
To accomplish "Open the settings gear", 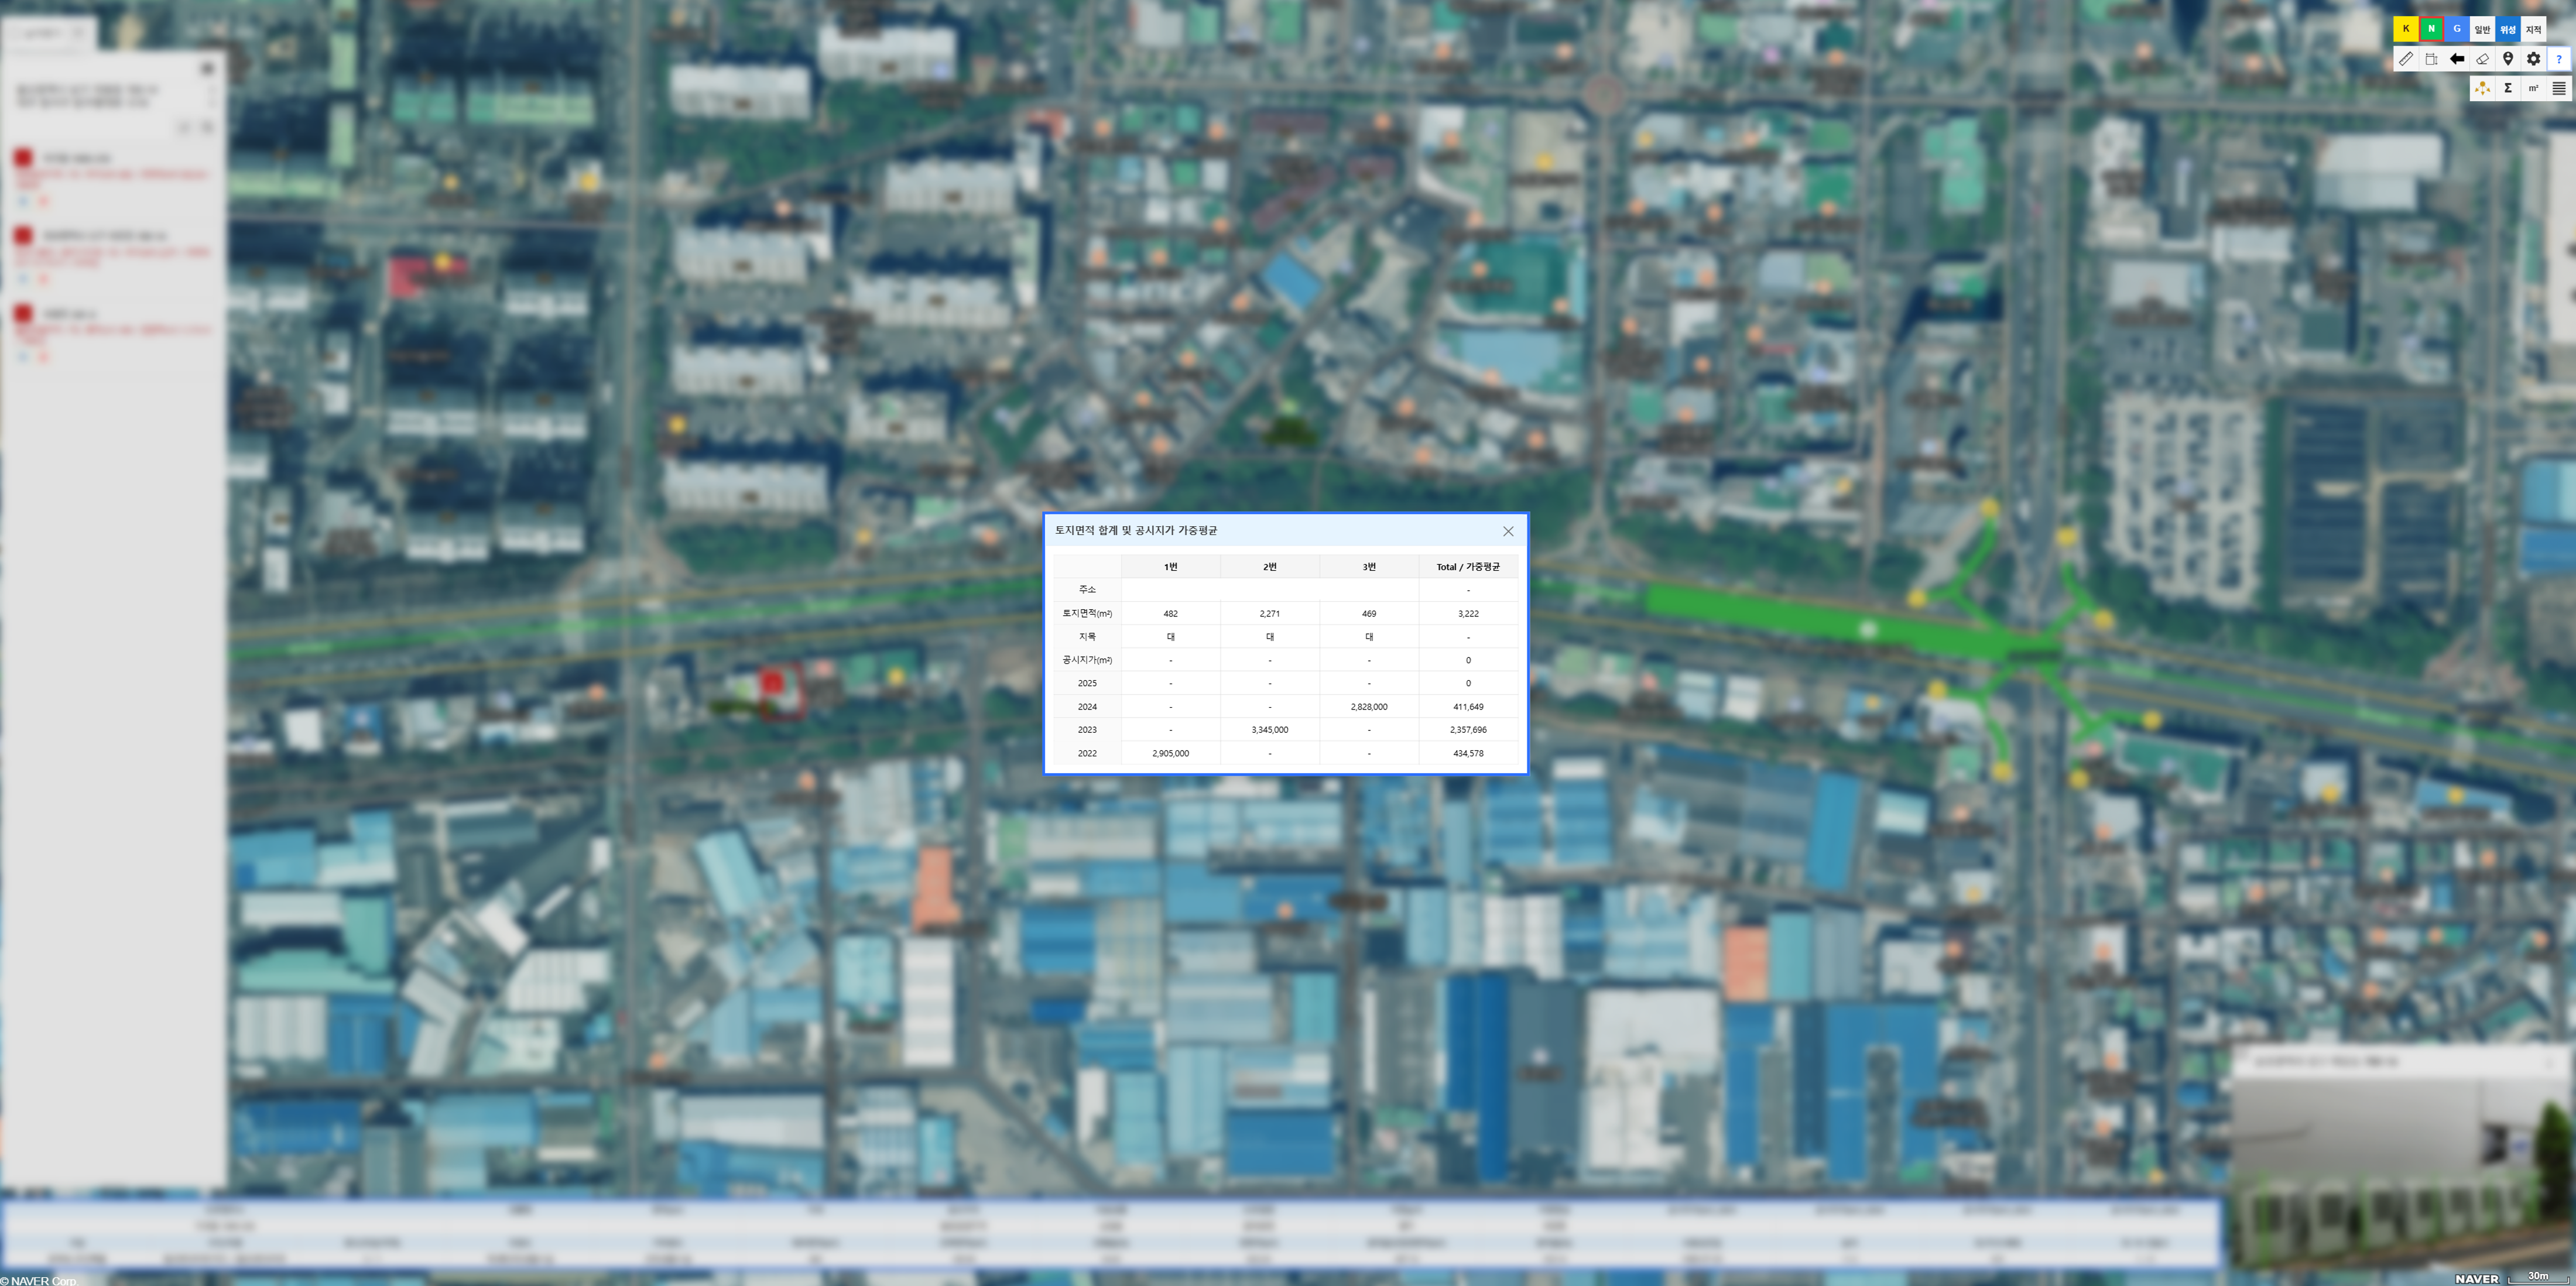I will click(x=2533, y=59).
